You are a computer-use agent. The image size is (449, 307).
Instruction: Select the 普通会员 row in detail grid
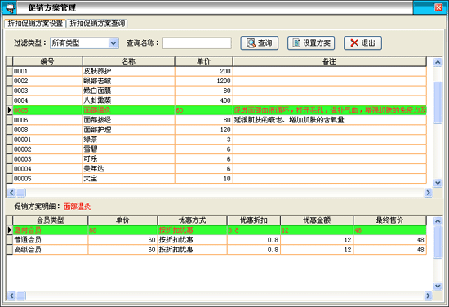[216, 240]
